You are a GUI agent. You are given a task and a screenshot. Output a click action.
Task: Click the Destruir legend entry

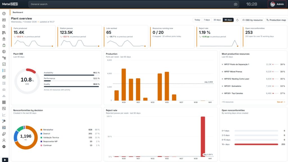pos(70,134)
